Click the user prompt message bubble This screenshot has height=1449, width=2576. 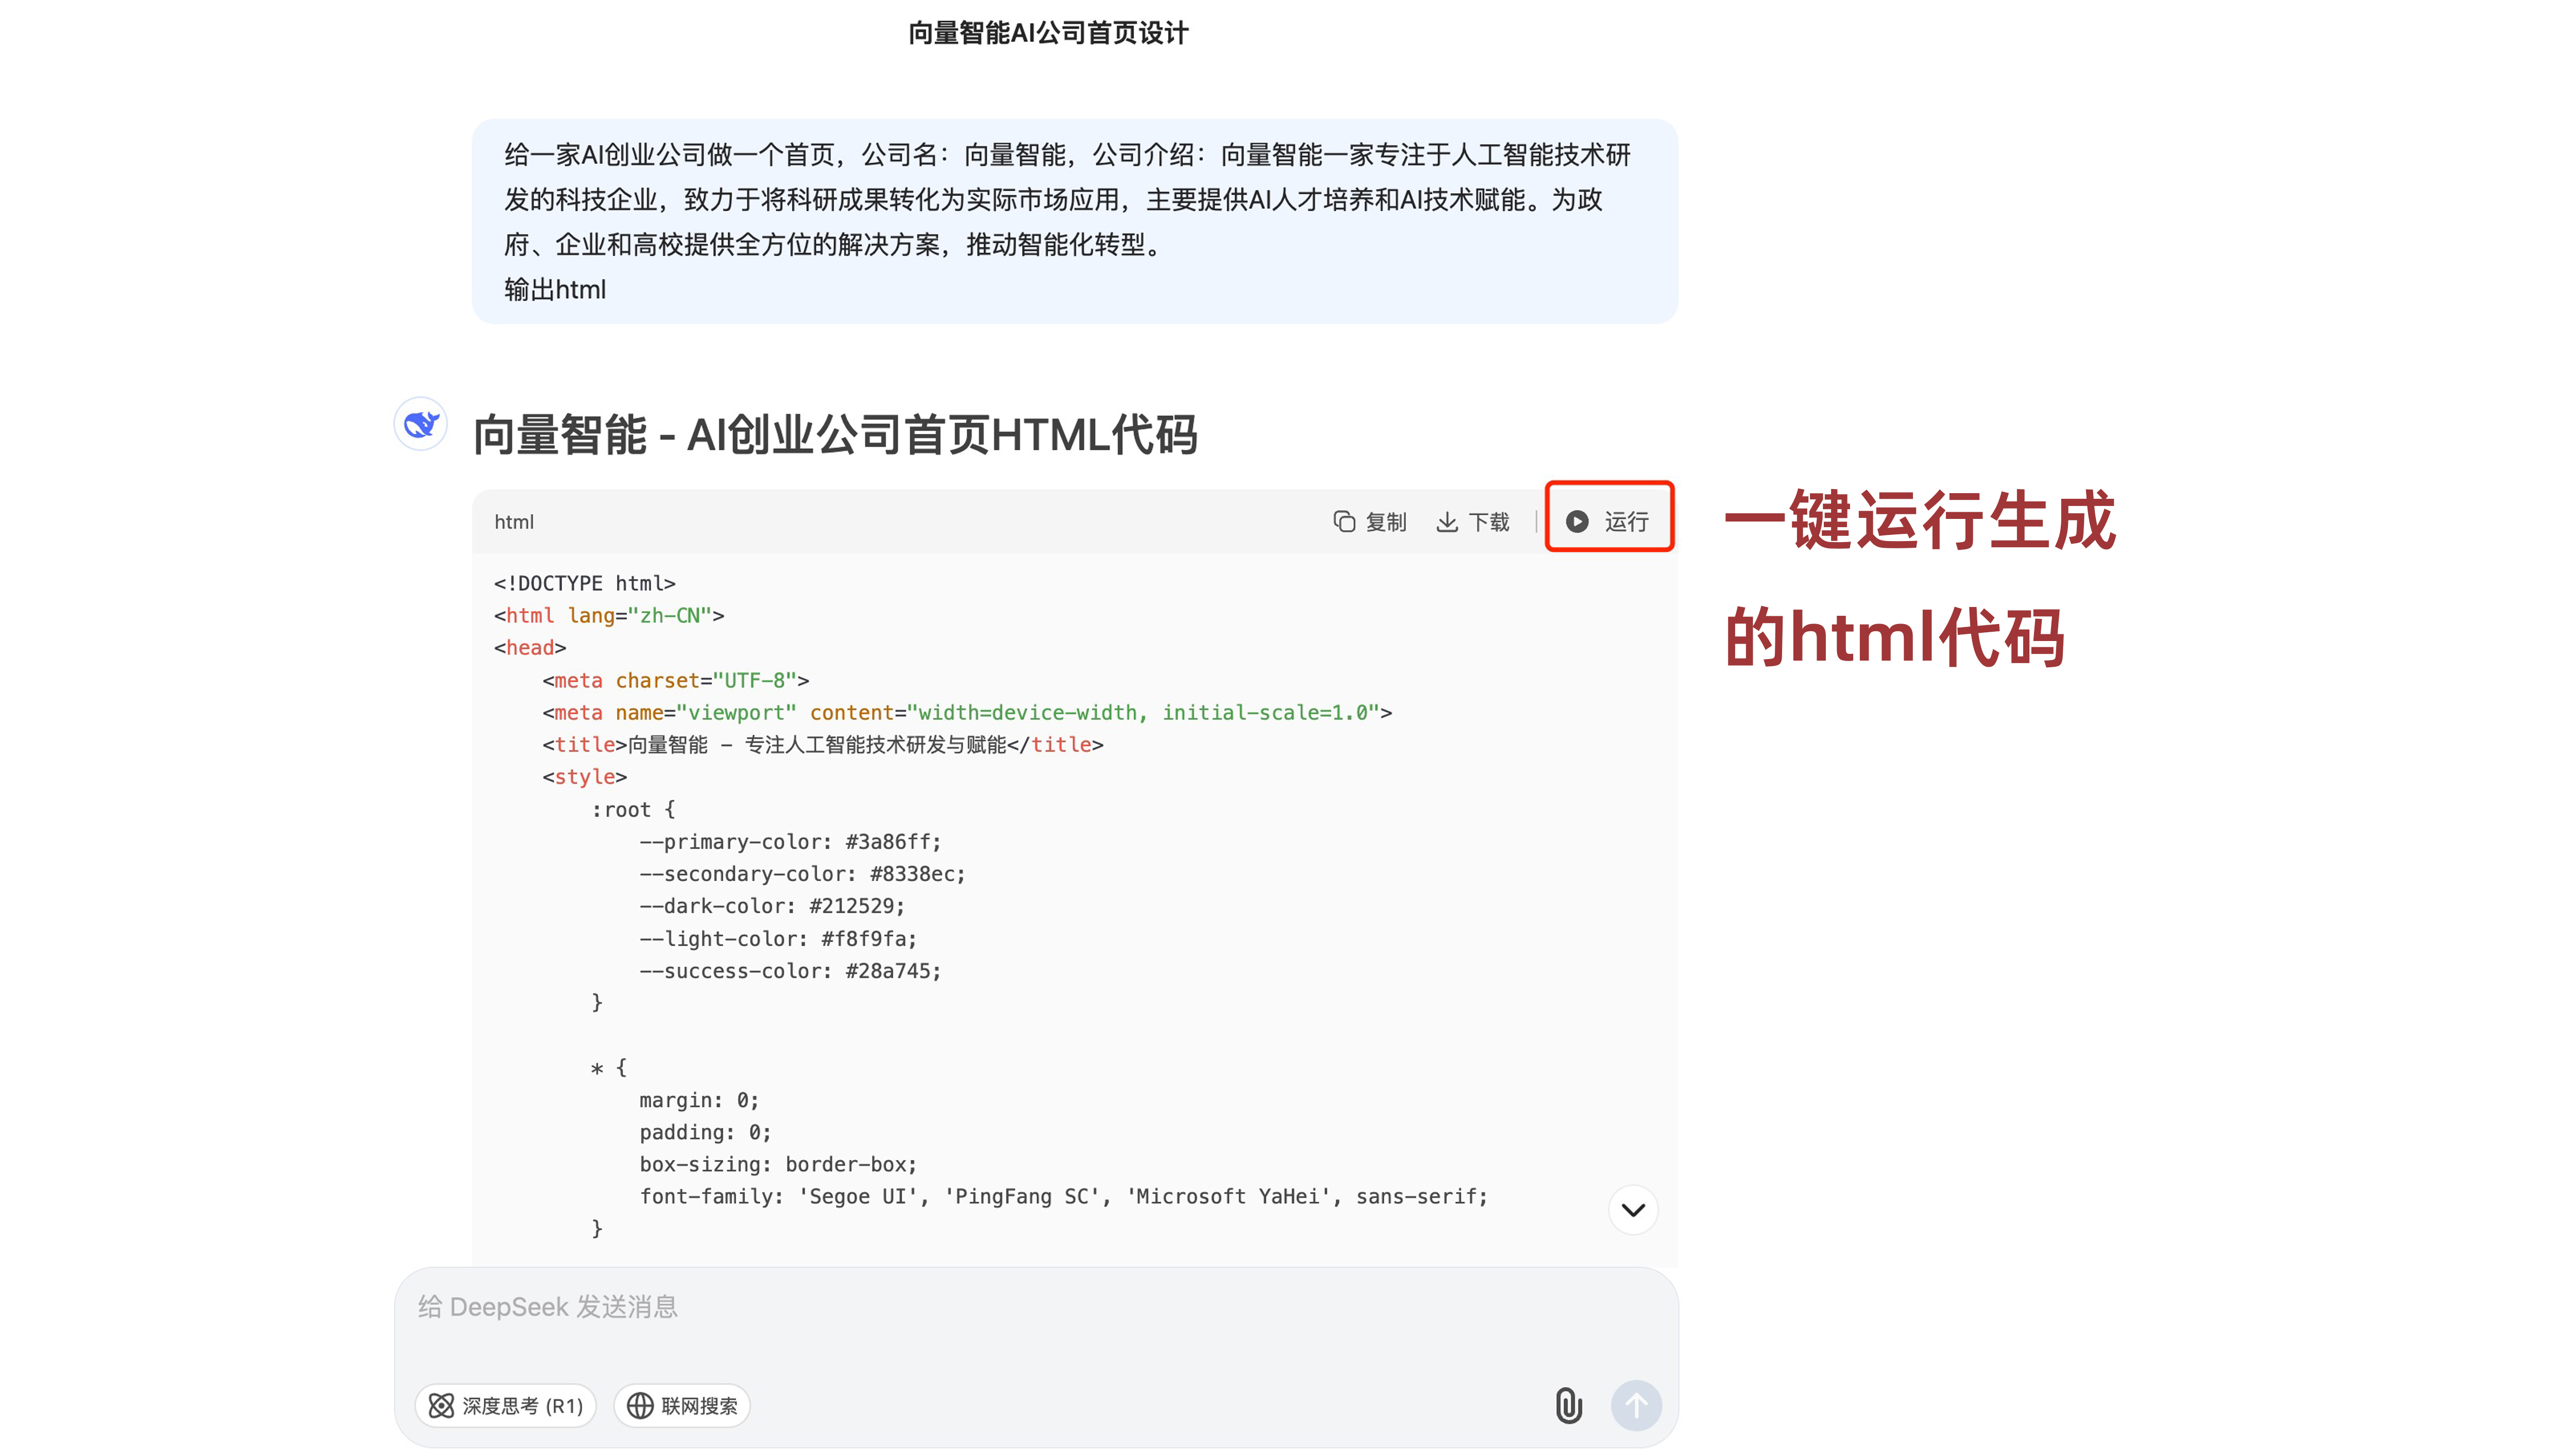pyautogui.click(x=1075, y=222)
